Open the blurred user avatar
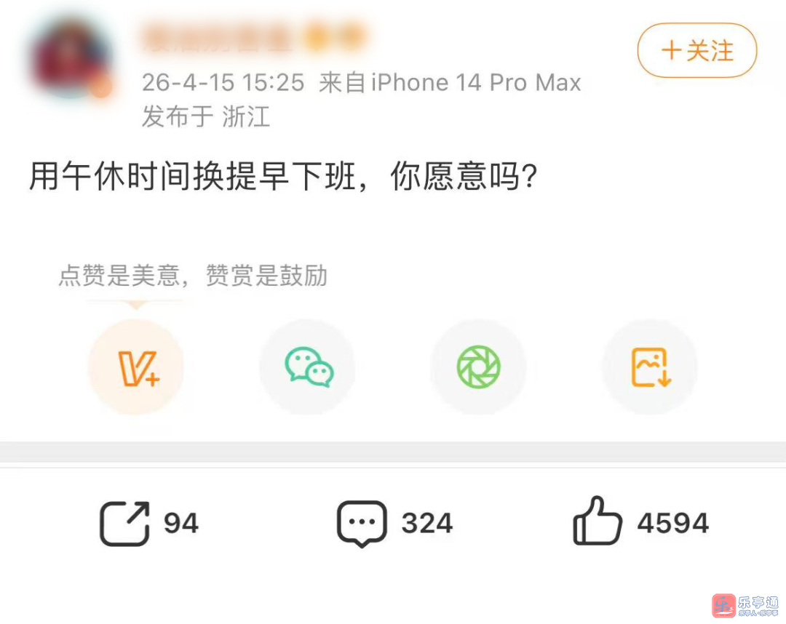 tap(70, 57)
